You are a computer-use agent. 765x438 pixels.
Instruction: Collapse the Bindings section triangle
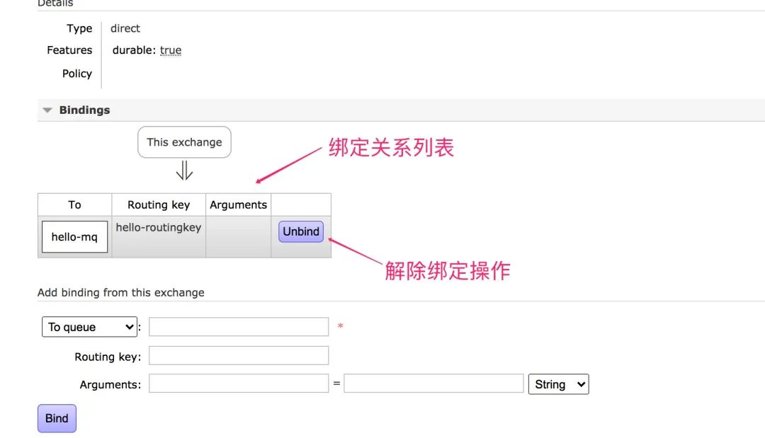47,110
